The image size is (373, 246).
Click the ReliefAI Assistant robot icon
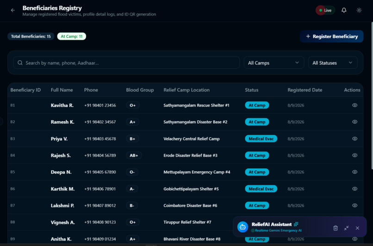[x=242, y=227]
